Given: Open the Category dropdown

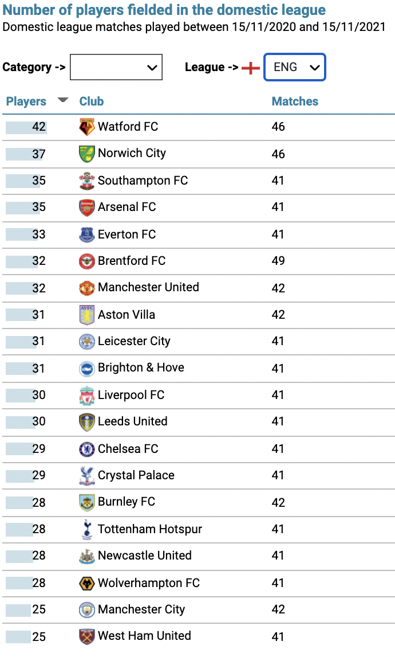Looking at the screenshot, I should tap(116, 67).
